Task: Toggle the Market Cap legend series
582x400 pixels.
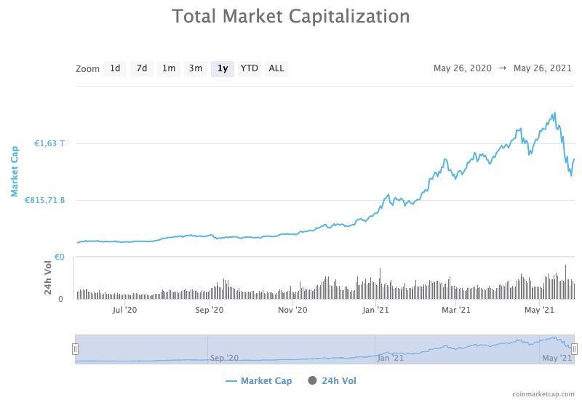Action: click(x=266, y=380)
